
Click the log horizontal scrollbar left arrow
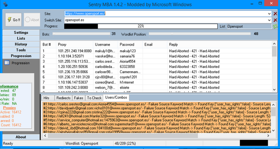tap(45, 136)
